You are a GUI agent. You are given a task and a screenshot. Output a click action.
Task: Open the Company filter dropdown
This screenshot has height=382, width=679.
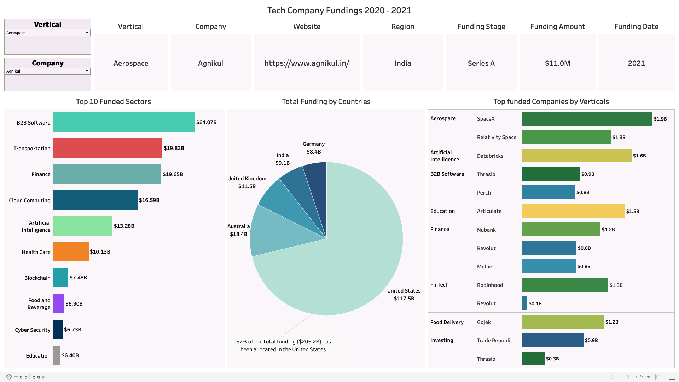point(47,71)
